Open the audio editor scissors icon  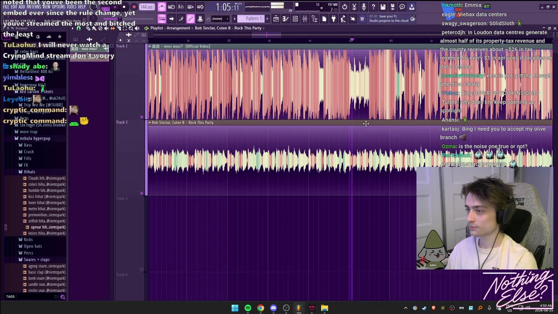click(354, 7)
